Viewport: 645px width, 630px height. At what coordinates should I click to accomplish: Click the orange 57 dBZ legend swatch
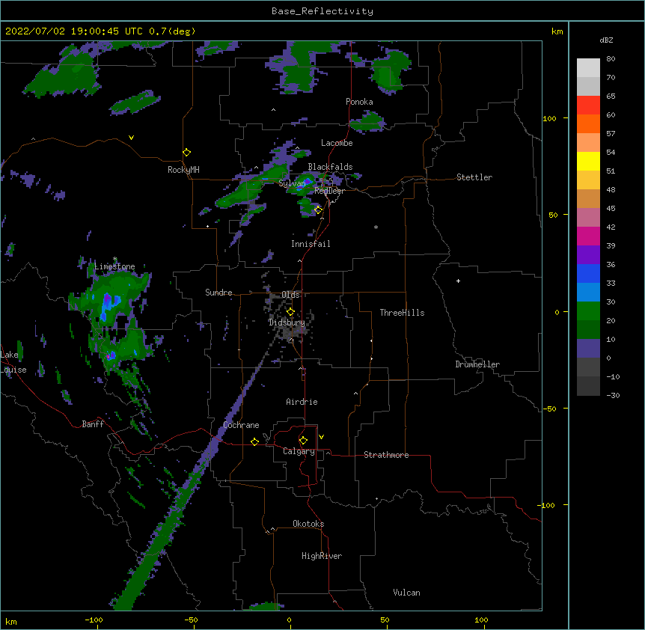(588, 123)
